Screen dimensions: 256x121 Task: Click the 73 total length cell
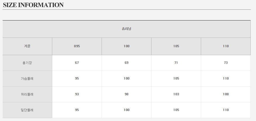pyautogui.click(x=226, y=63)
